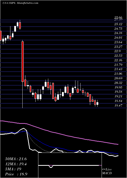Select the 24.38 price level label
The height and width of the screenshot is (178, 127).
118,33
